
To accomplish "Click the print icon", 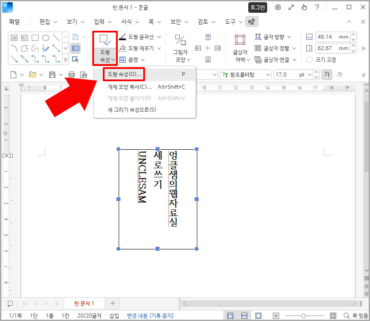I will click(72, 75).
